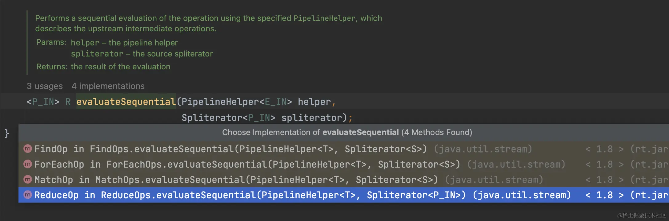The width and height of the screenshot is (669, 221).
Task: Click 'spliterator' param in Javadoc Params section
Action: coord(97,54)
